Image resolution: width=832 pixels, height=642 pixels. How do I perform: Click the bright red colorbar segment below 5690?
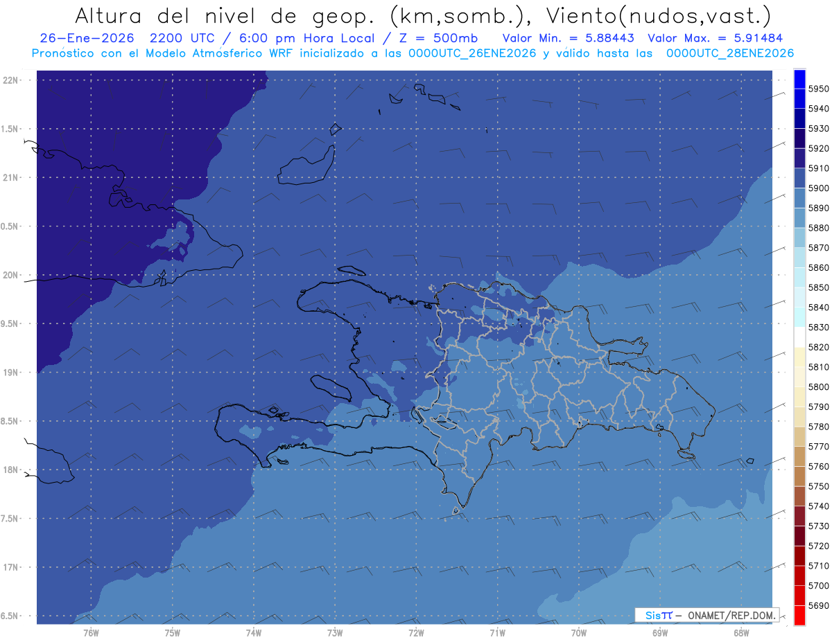pyautogui.click(x=799, y=615)
